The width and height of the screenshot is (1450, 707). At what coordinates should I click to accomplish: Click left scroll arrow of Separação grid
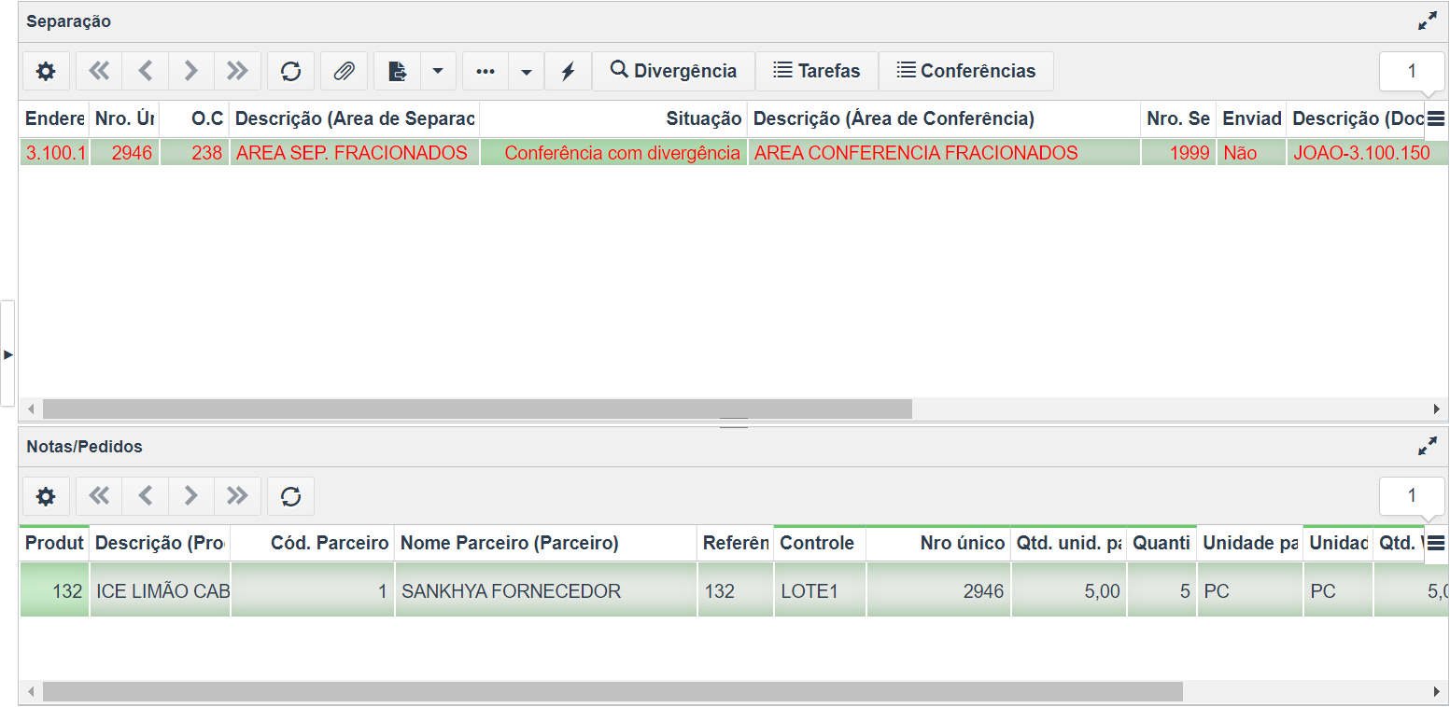[31, 409]
